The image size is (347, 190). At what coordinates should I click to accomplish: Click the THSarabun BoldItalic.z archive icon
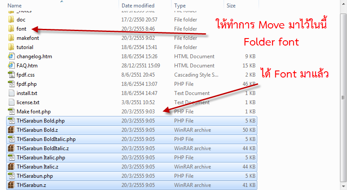[11, 148]
